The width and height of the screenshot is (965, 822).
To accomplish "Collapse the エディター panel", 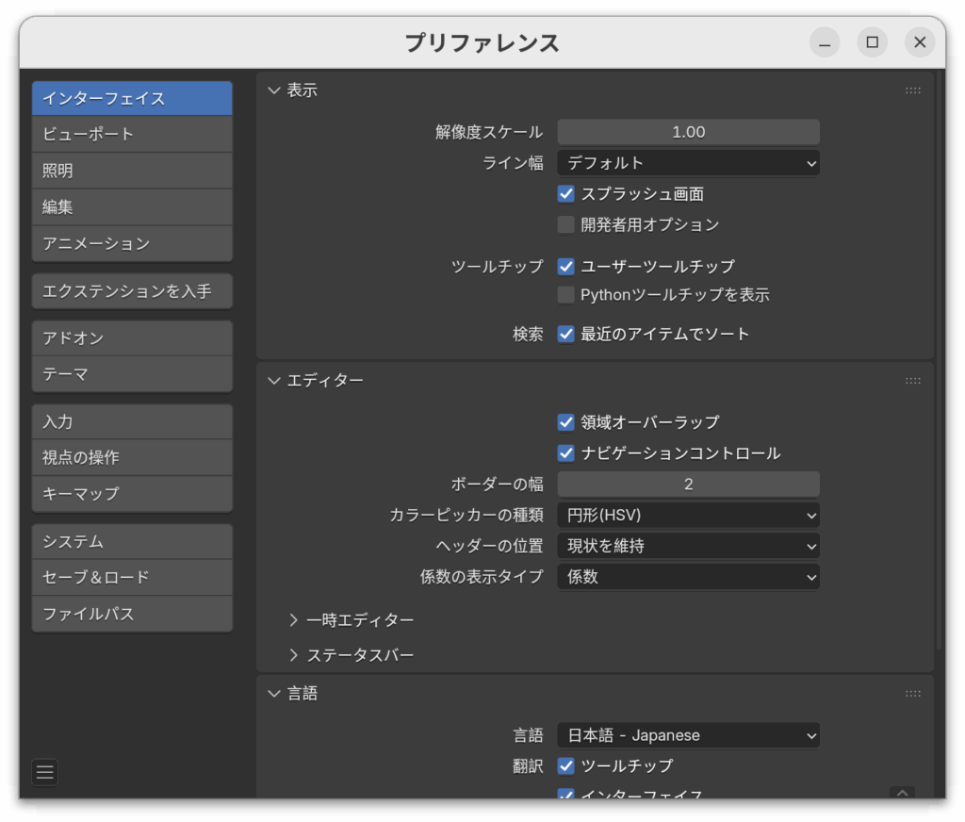I will 274,381.
